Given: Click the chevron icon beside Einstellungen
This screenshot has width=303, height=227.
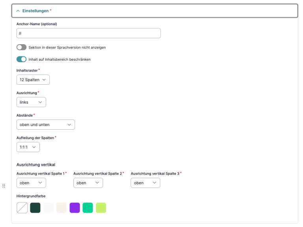Looking at the screenshot, I should (x=18, y=11).
